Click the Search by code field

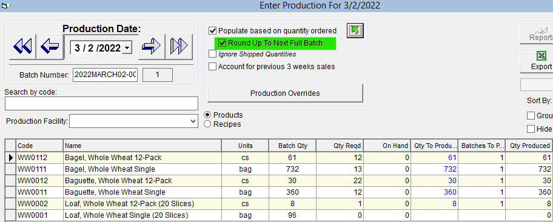tap(102, 103)
